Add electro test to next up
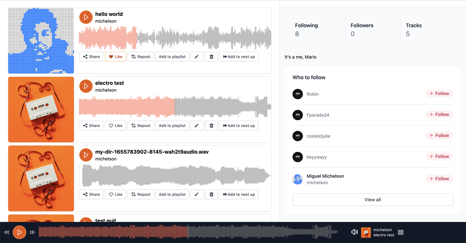Image resolution: width=466 pixels, height=243 pixels. click(x=239, y=125)
